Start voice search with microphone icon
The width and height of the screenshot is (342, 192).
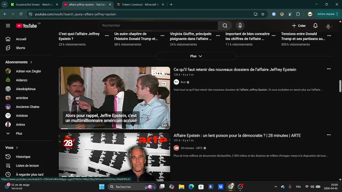click(240, 26)
